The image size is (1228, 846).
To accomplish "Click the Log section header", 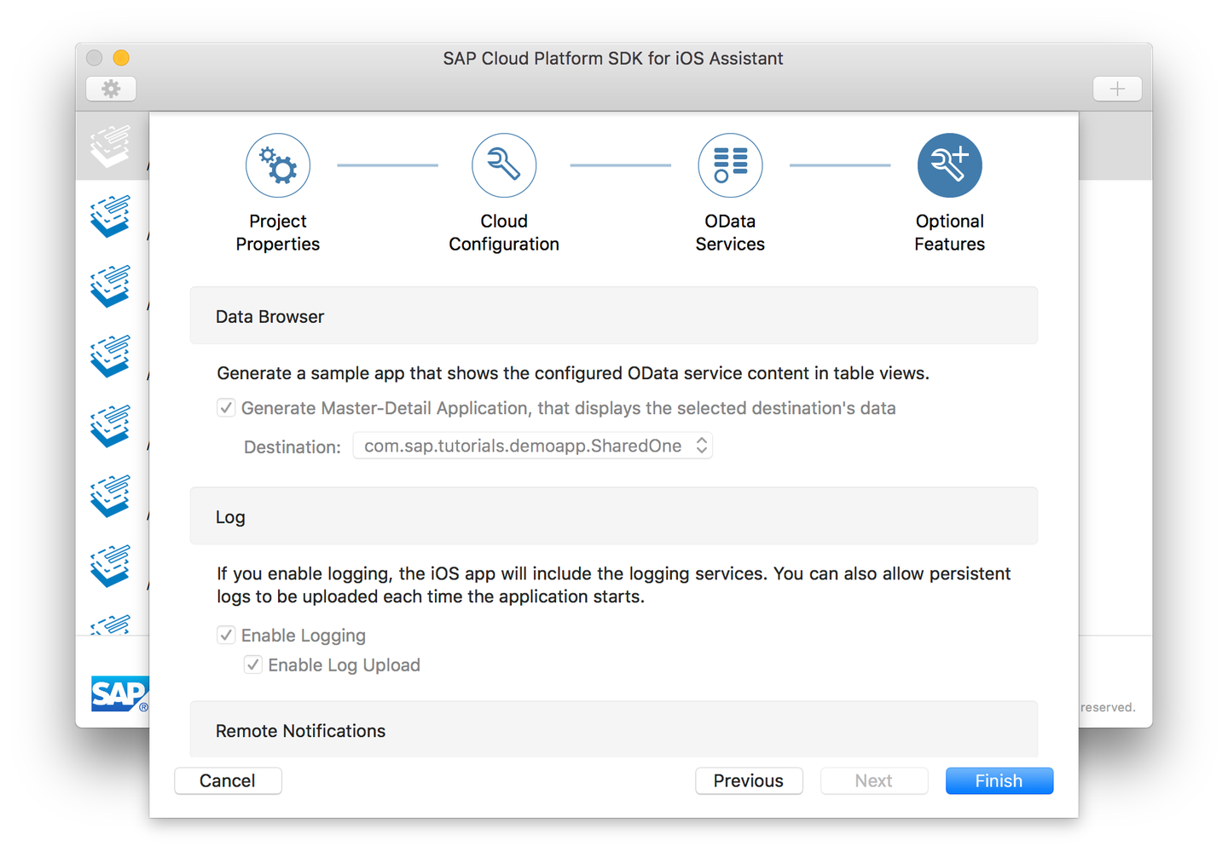I will (614, 516).
